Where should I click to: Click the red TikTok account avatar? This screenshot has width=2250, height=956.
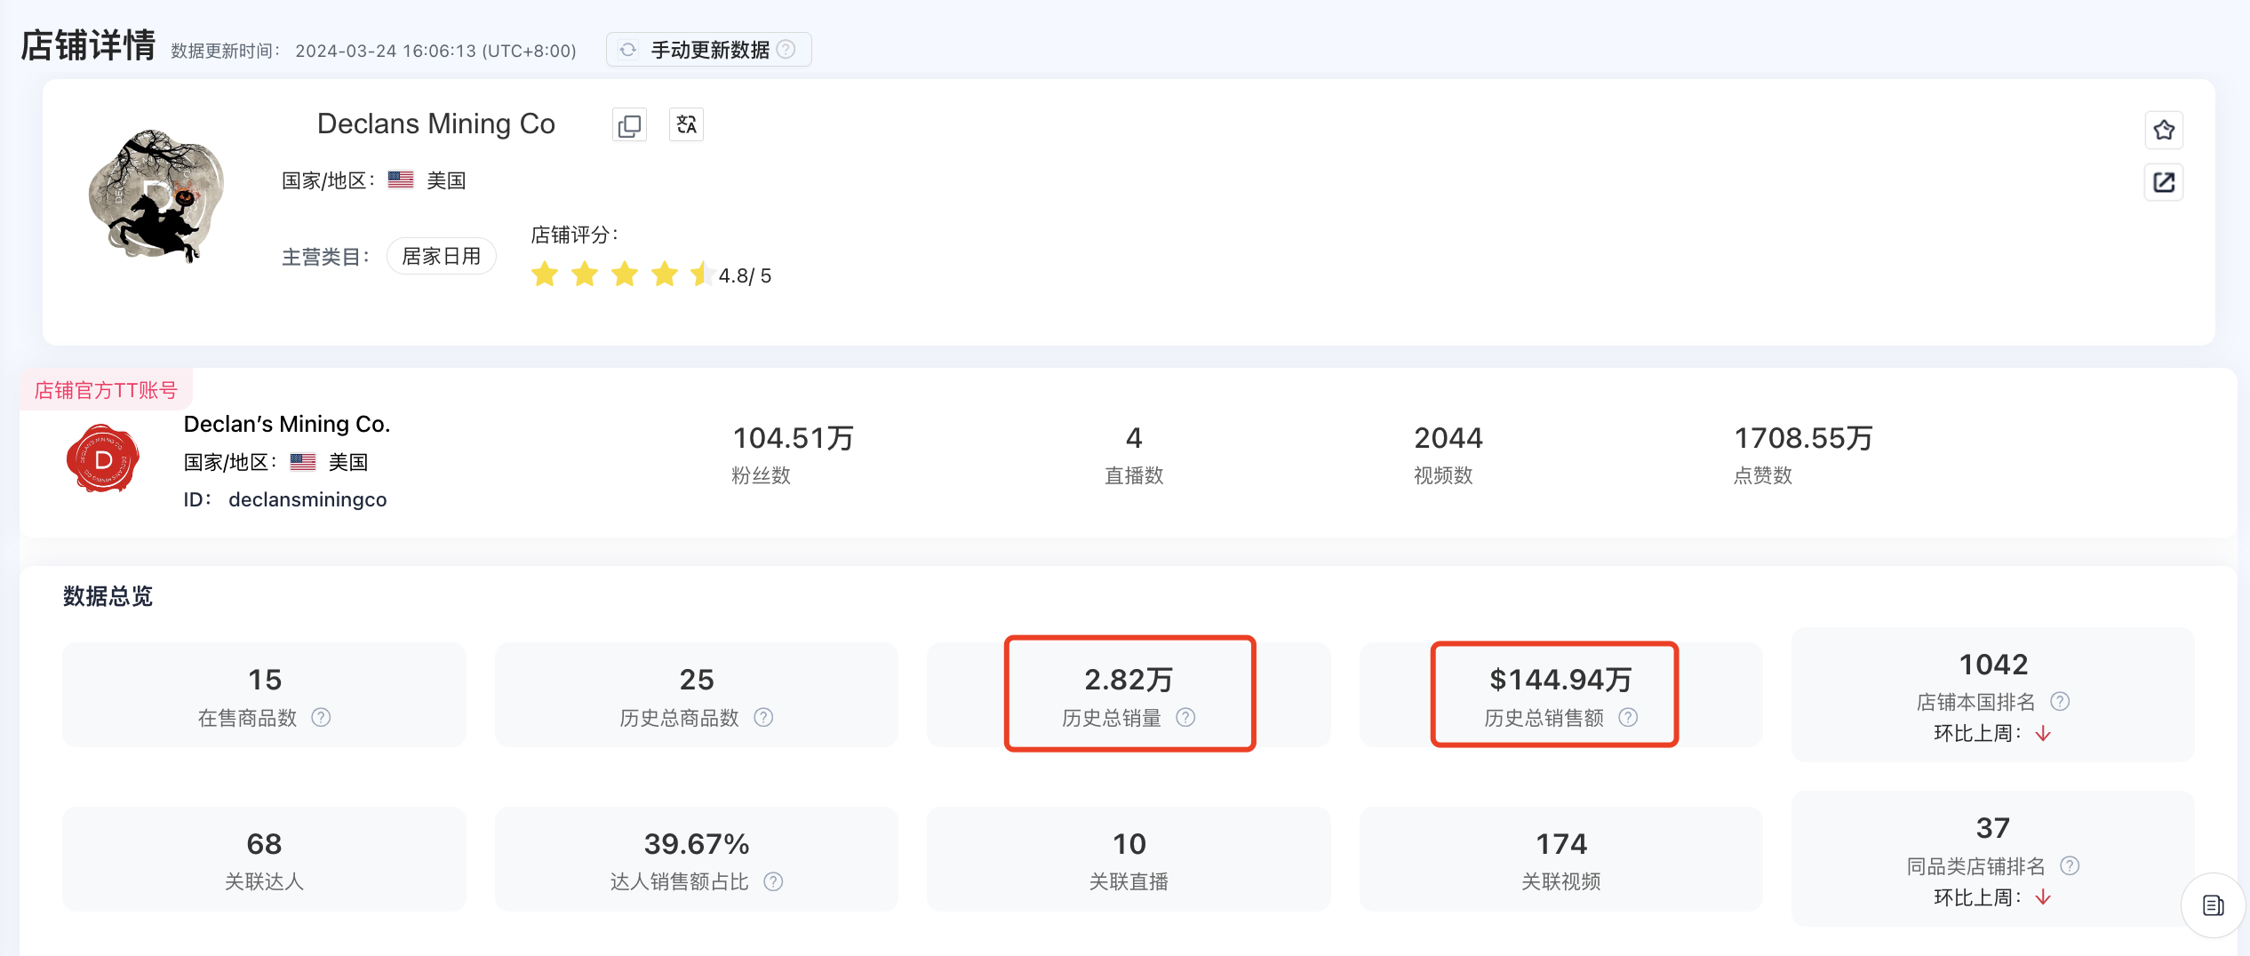click(103, 459)
